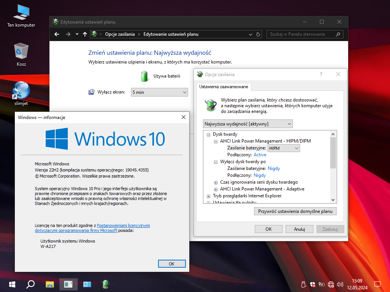
Task: Click the Windows Start button
Action: point(12,284)
